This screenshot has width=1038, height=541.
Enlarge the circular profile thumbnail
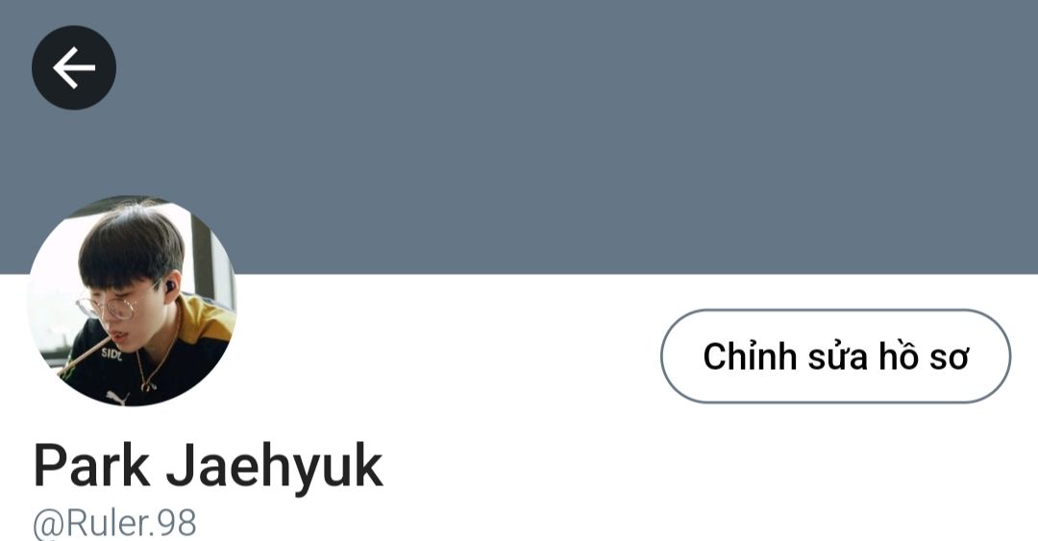[x=132, y=302]
